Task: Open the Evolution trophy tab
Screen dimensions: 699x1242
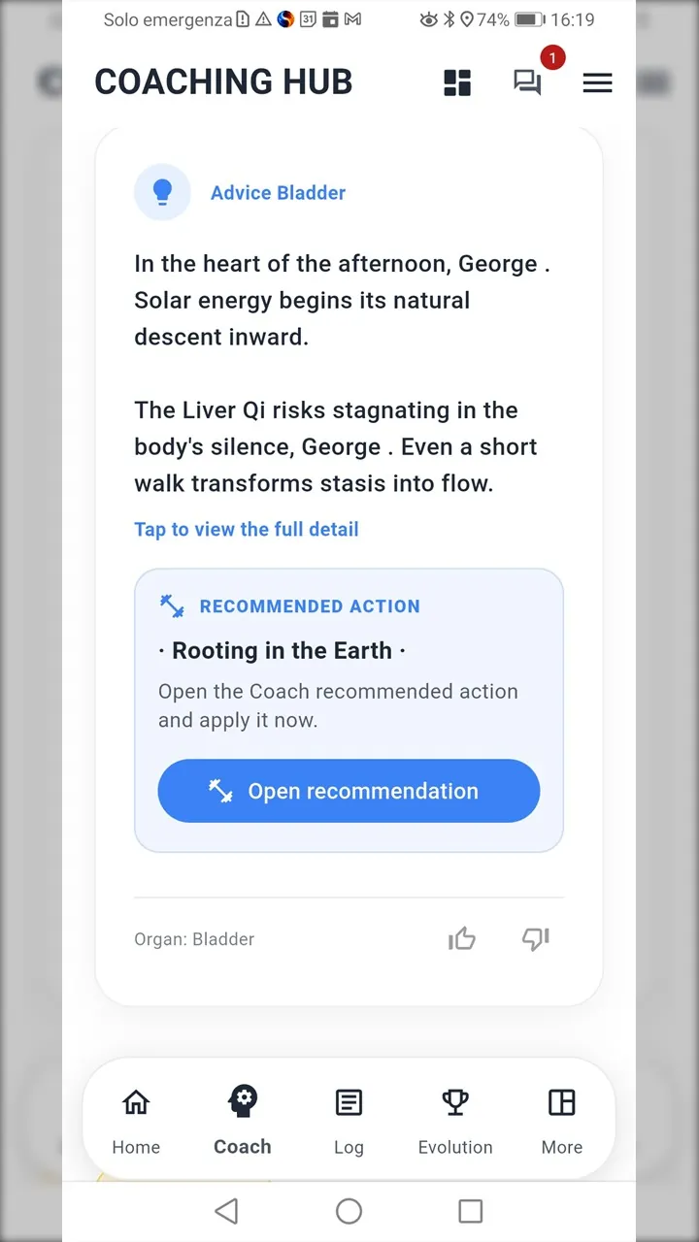Action: click(x=455, y=1121)
